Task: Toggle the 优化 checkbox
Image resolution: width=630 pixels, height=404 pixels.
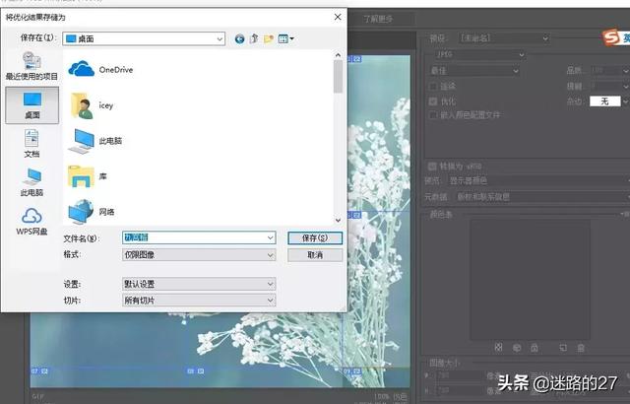Action: pos(433,101)
